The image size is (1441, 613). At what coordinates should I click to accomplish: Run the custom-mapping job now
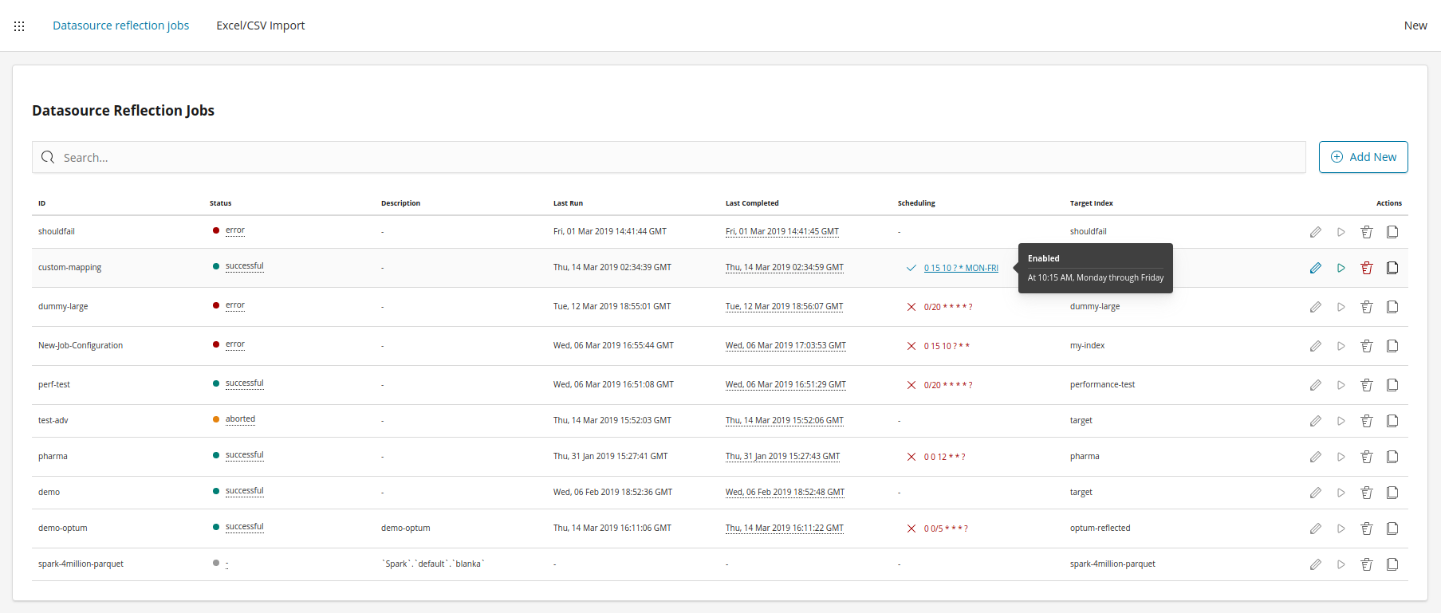(x=1341, y=268)
